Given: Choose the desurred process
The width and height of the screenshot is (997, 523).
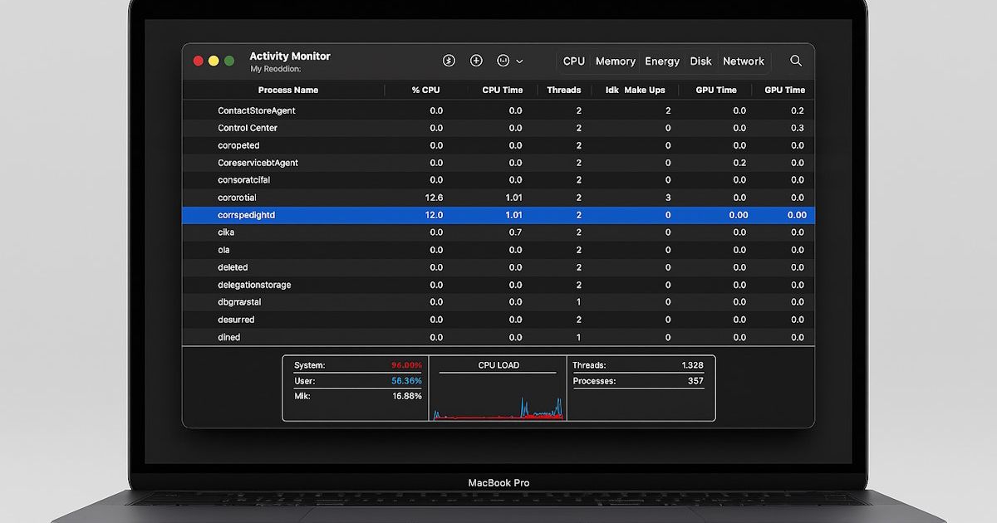Looking at the screenshot, I should (x=498, y=320).
